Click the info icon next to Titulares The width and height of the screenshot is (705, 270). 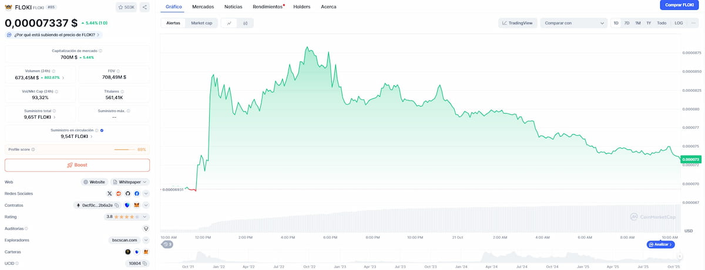coord(122,91)
